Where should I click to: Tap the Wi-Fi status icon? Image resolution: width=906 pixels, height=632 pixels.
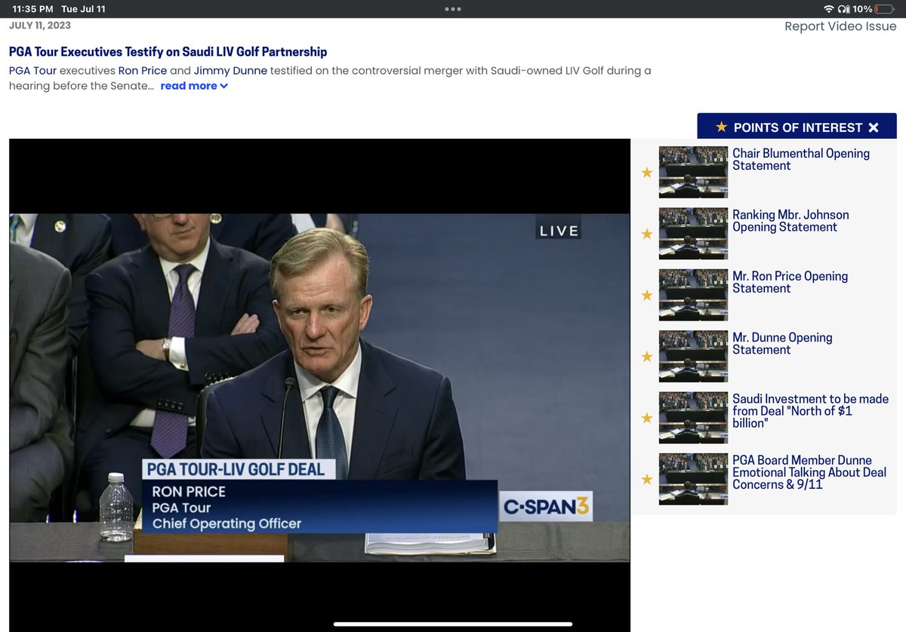(828, 9)
